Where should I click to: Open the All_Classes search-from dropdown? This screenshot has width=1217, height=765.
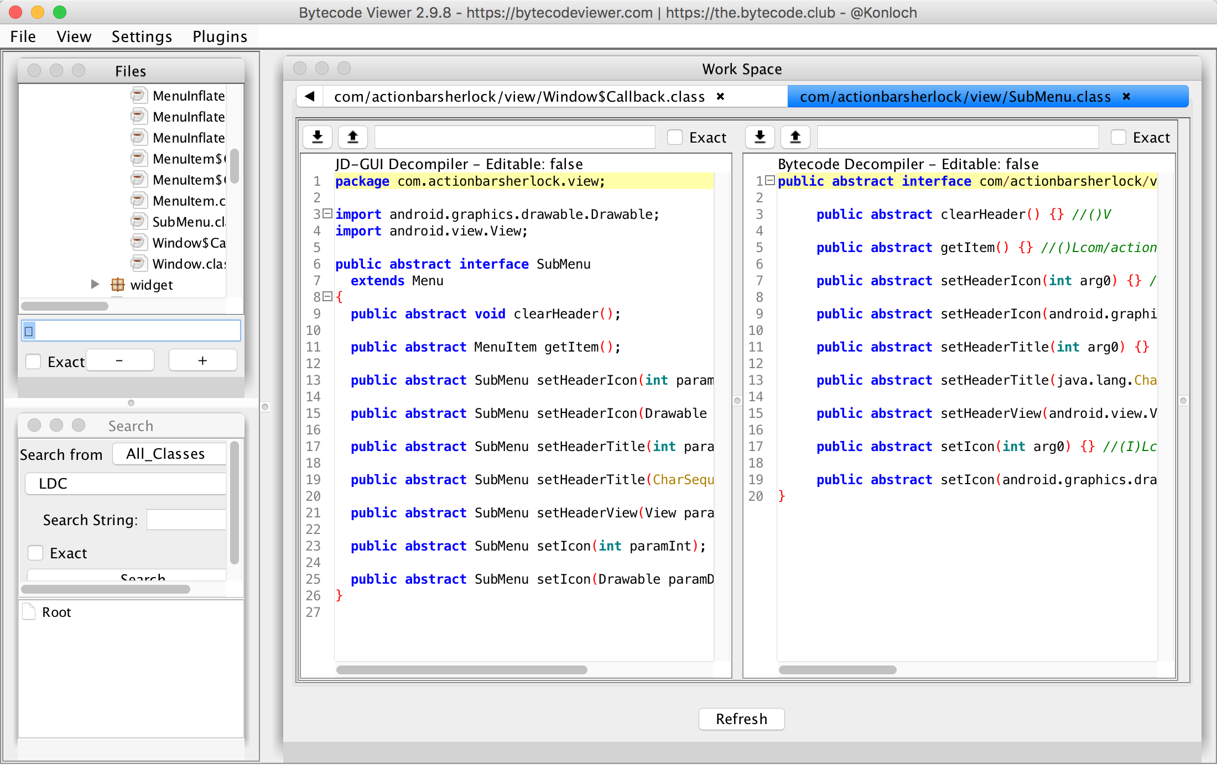pyautogui.click(x=169, y=454)
